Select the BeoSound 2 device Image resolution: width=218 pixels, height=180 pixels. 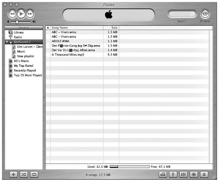[x=24, y=42]
